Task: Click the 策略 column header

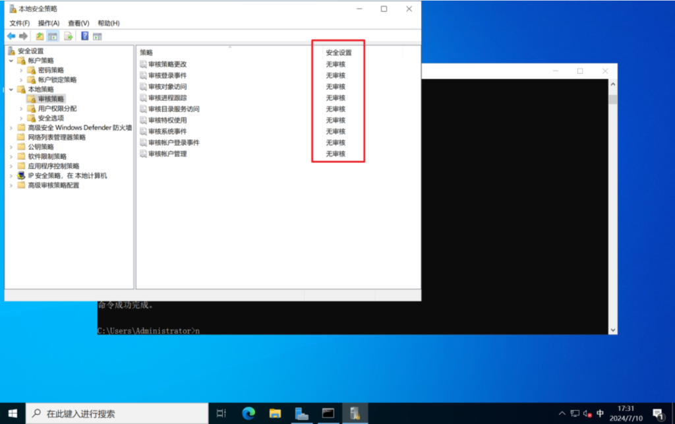Action: 146,52
